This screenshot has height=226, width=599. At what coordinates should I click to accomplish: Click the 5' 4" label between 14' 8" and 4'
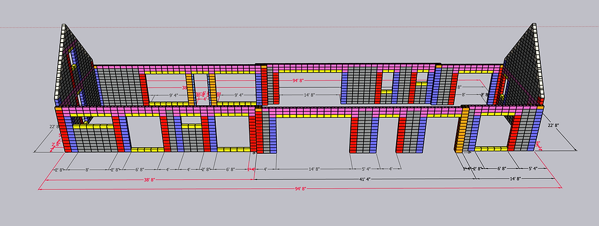point(366,169)
